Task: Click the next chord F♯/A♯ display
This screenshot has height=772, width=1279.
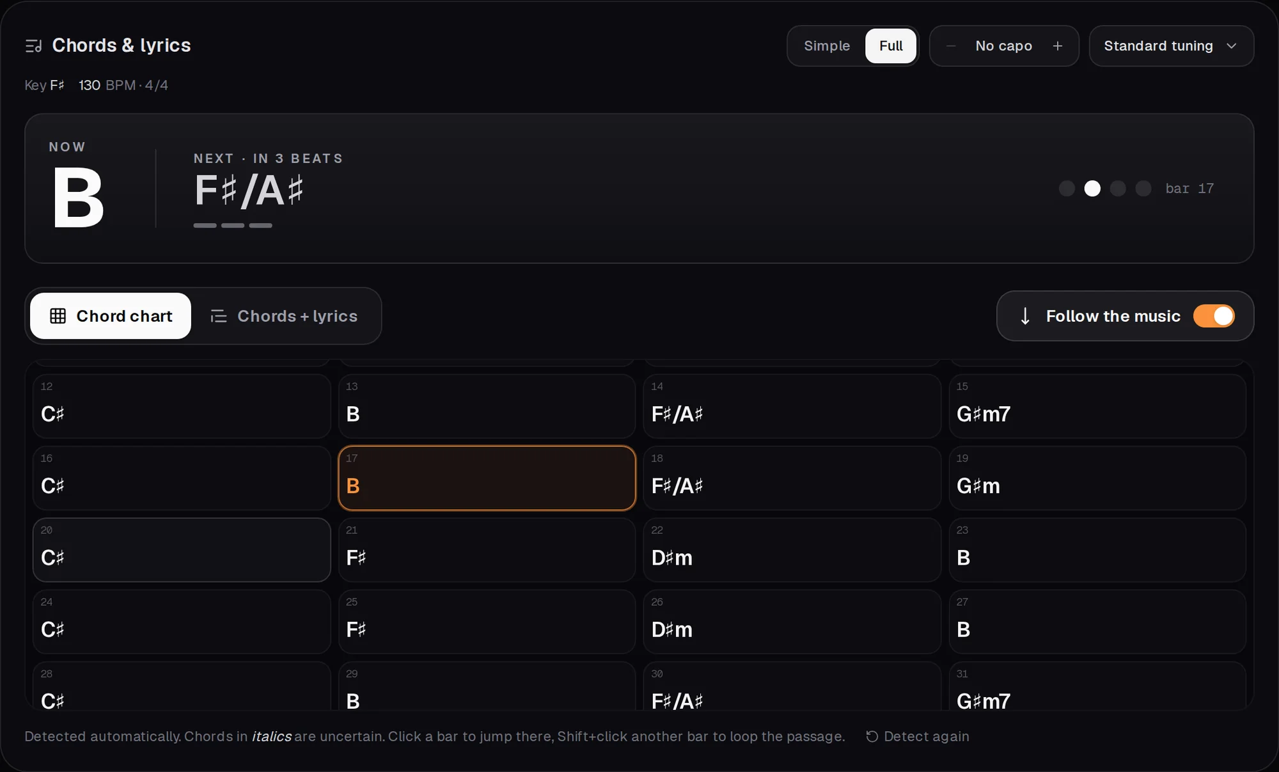Action: coord(249,191)
